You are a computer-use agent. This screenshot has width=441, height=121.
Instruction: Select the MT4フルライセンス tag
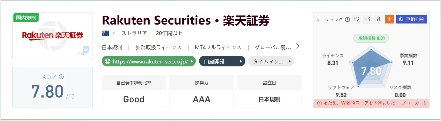[218, 47]
